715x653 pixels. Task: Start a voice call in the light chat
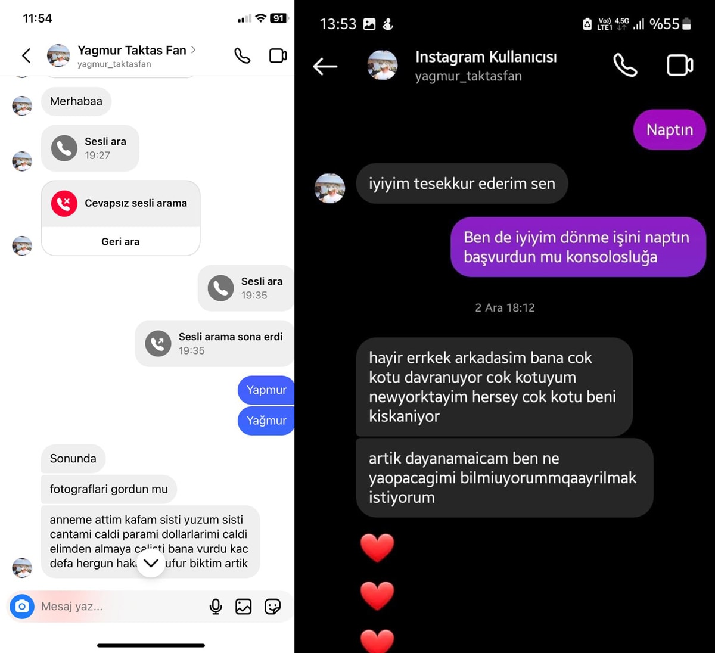tap(242, 56)
